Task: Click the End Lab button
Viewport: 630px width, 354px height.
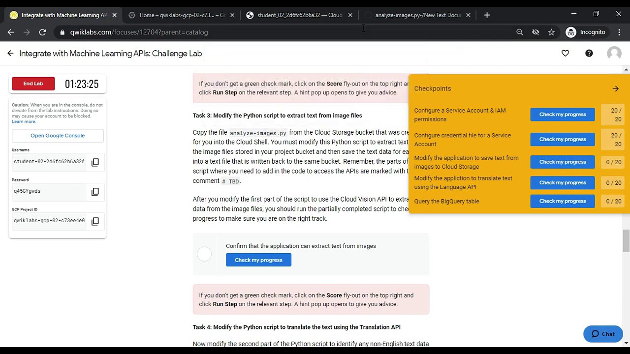Action: (x=33, y=84)
